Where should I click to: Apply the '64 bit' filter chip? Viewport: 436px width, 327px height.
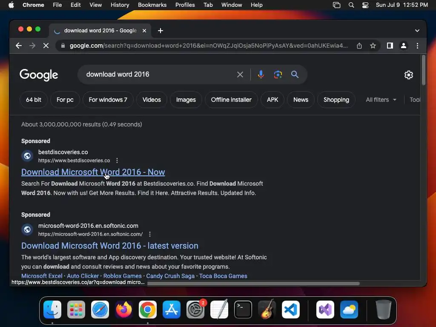click(x=33, y=100)
